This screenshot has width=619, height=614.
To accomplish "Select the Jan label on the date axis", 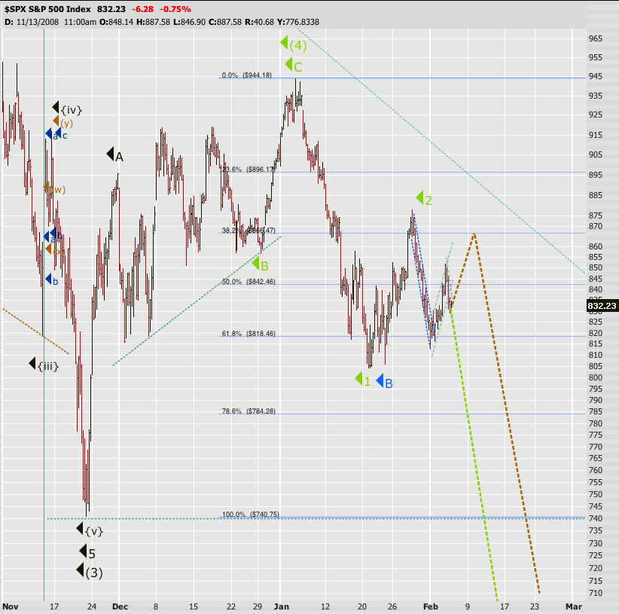I will tap(281, 606).
